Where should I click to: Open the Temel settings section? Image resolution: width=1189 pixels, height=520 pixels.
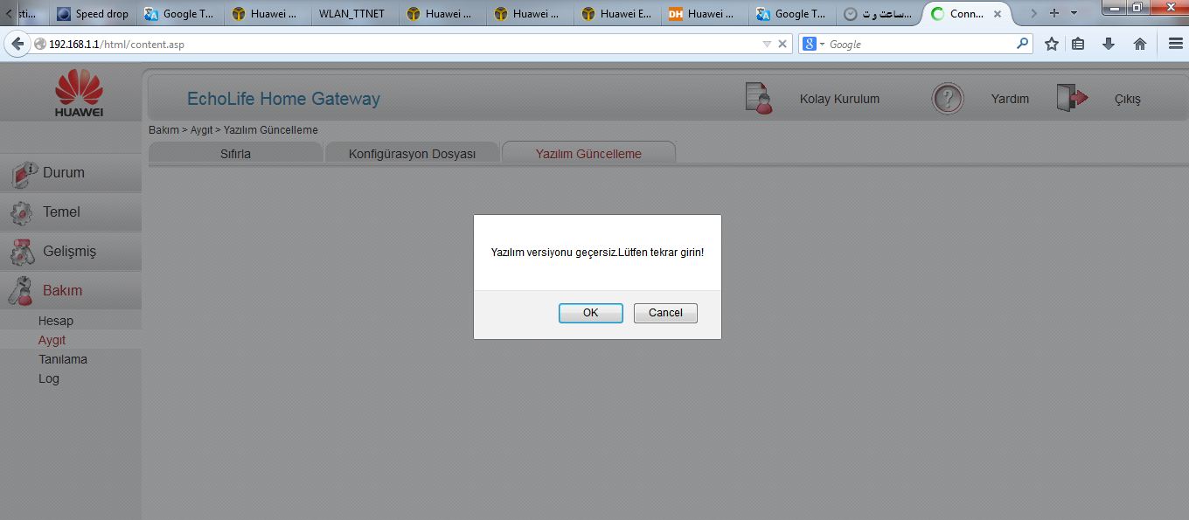61,212
